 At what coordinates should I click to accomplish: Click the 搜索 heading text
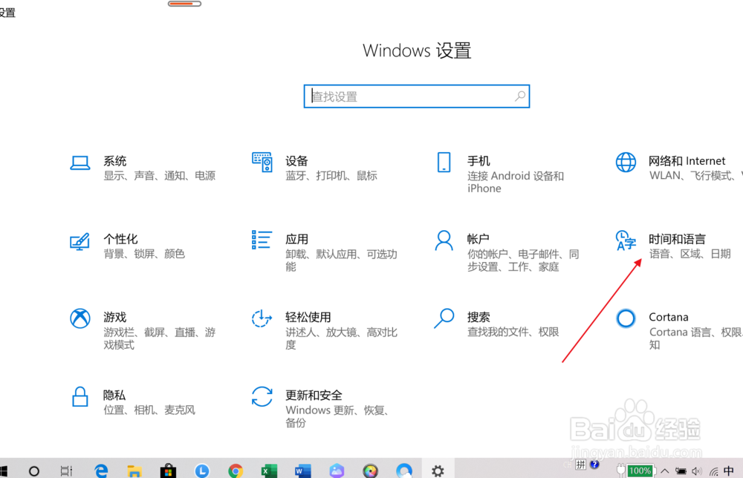click(x=478, y=317)
